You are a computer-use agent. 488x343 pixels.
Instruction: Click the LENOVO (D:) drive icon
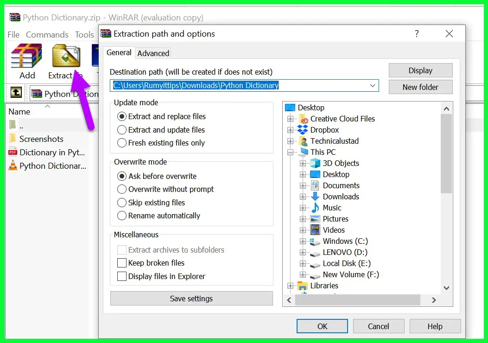315,254
